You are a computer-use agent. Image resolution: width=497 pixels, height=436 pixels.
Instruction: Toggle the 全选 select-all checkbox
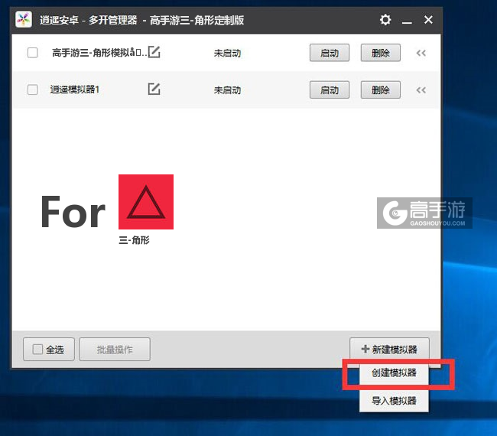37,350
